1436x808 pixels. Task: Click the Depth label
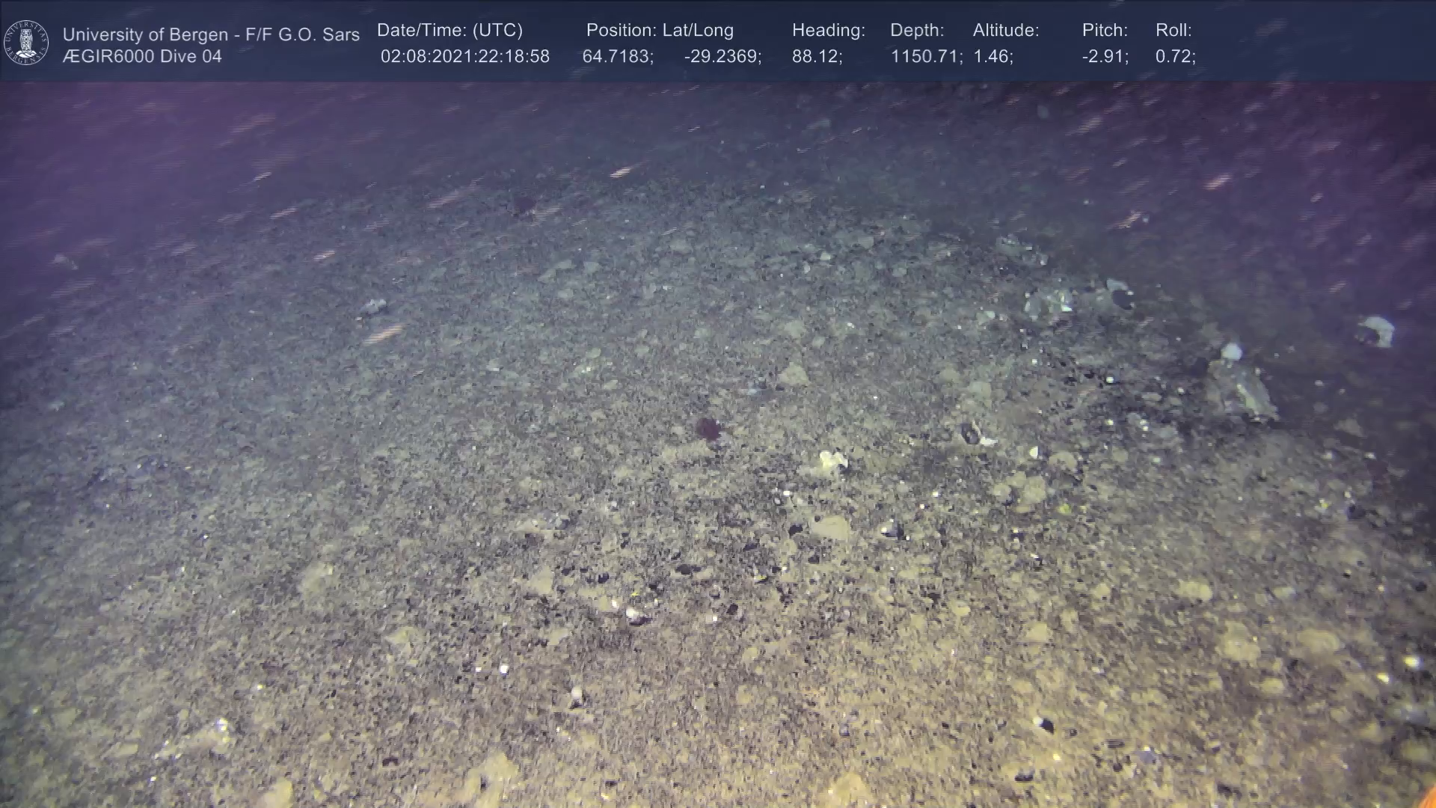[917, 31]
